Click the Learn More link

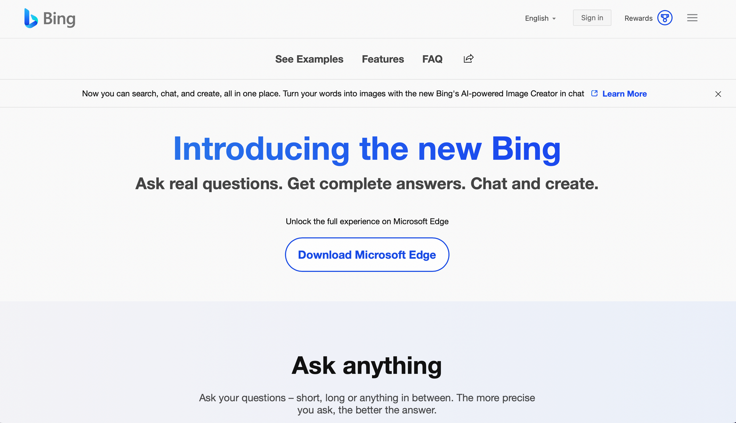[x=624, y=93]
